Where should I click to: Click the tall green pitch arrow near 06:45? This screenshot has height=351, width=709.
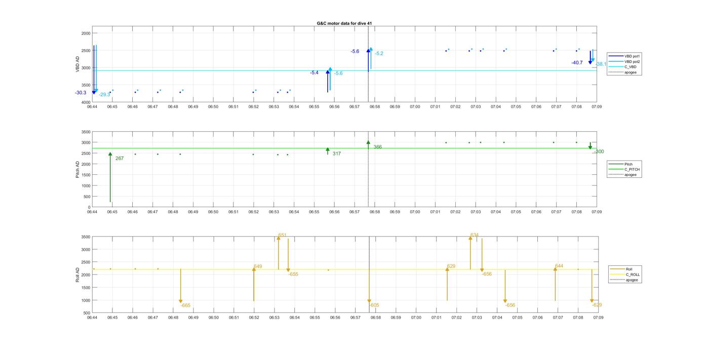110,177
